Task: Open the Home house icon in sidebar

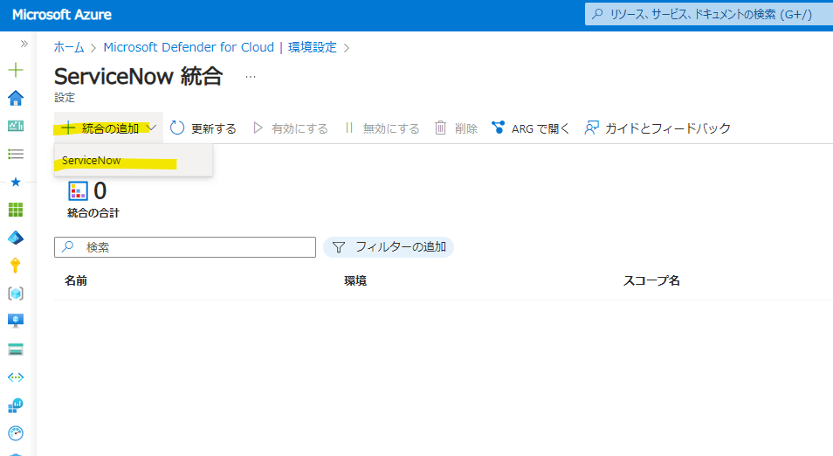Action: [x=16, y=98]
